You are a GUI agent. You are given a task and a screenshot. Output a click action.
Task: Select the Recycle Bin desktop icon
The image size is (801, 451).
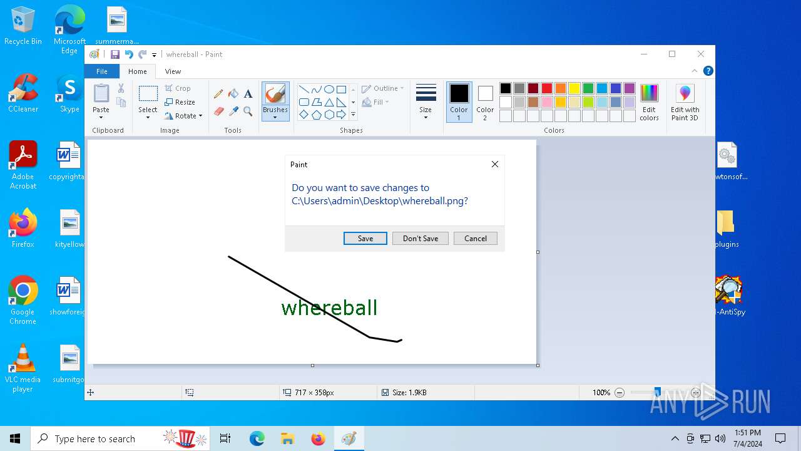(x=23, y=27)
